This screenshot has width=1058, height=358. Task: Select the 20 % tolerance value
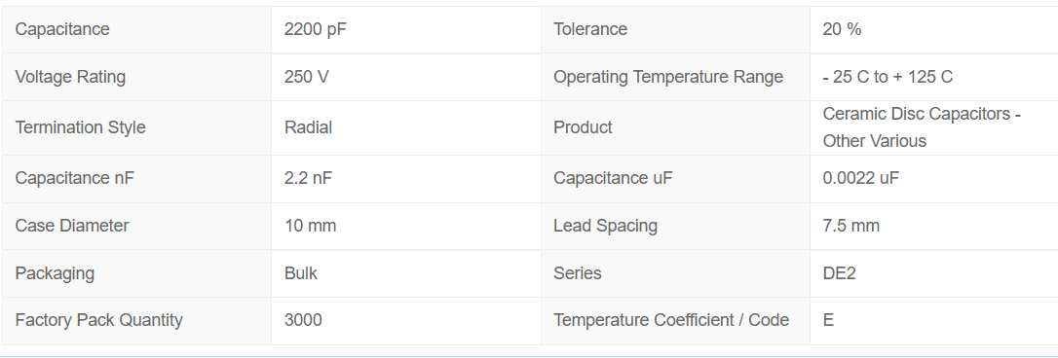(x=842, y=29)
